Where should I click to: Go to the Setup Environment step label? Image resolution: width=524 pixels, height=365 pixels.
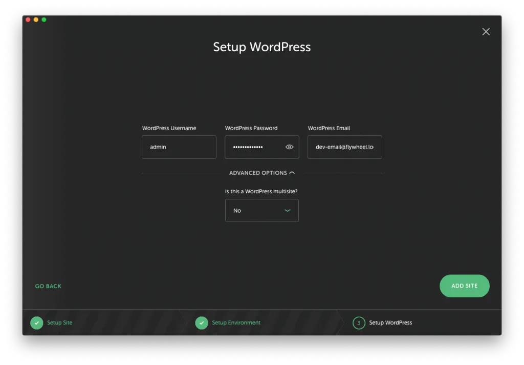click(236, 322)
